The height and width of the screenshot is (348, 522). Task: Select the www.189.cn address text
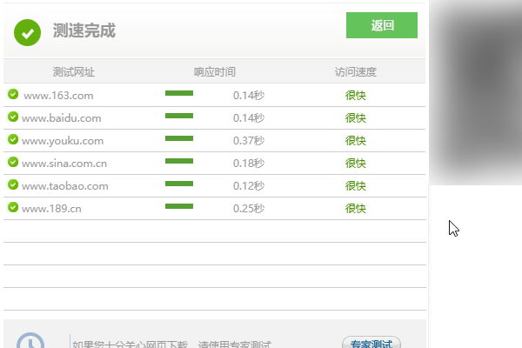click(51, 209)
